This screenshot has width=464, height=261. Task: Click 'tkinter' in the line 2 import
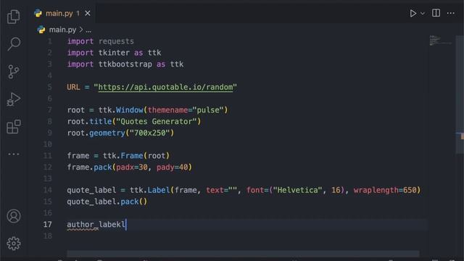coord(114,53)
